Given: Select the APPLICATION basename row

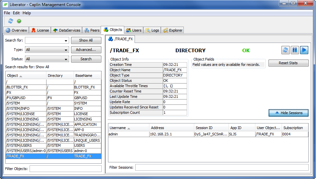Looking at the screenshot, I should click(53, 124).
